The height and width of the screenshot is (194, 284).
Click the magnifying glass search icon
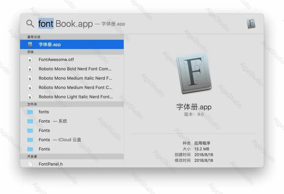click(x=30, y=24)
